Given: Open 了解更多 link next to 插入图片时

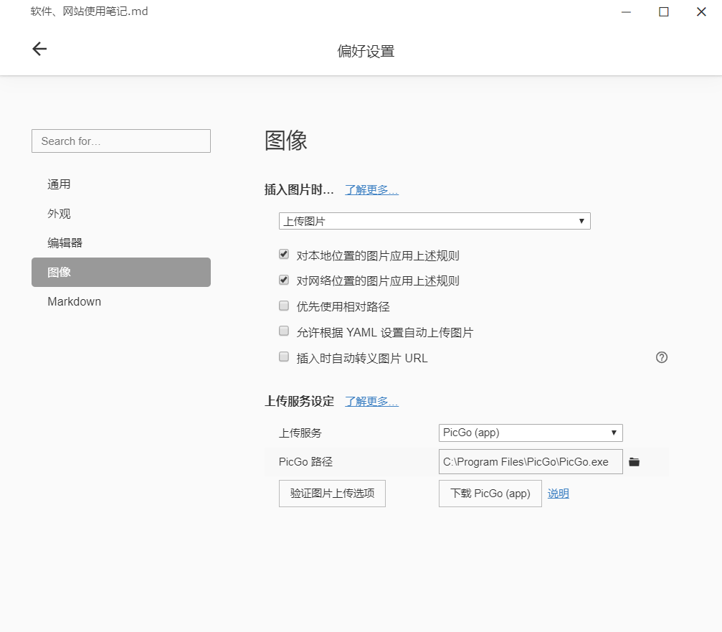Looking at the screenshot, I should pyautogui.click(x=371, y=190).
